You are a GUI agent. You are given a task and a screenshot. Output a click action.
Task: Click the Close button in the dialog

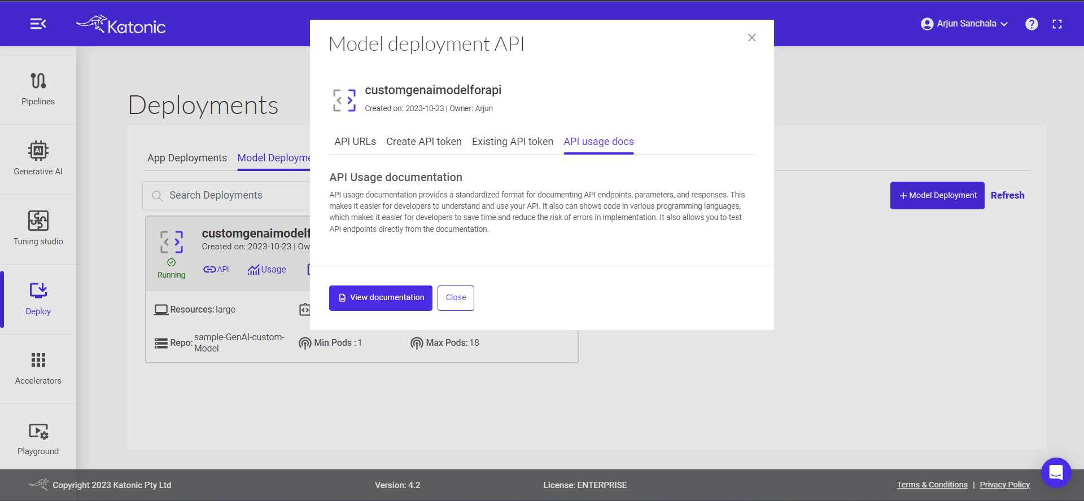tap(456, 298)
